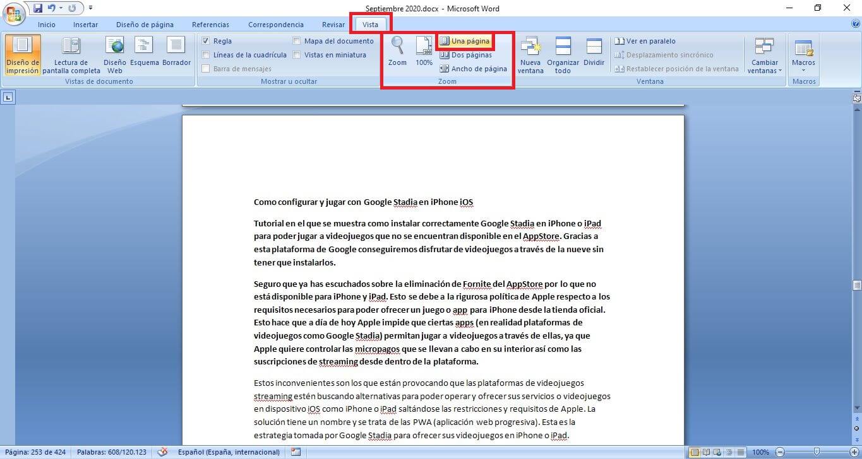Switch to Diseño Web view
Viewport: 862px width, 459px height.
(x=115, y=55)
